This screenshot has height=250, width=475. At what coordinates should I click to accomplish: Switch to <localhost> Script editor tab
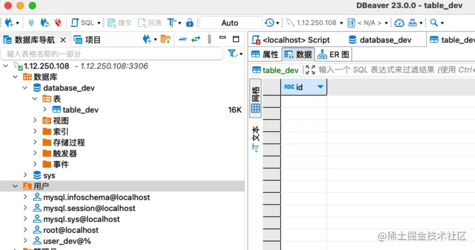point(291,40)
